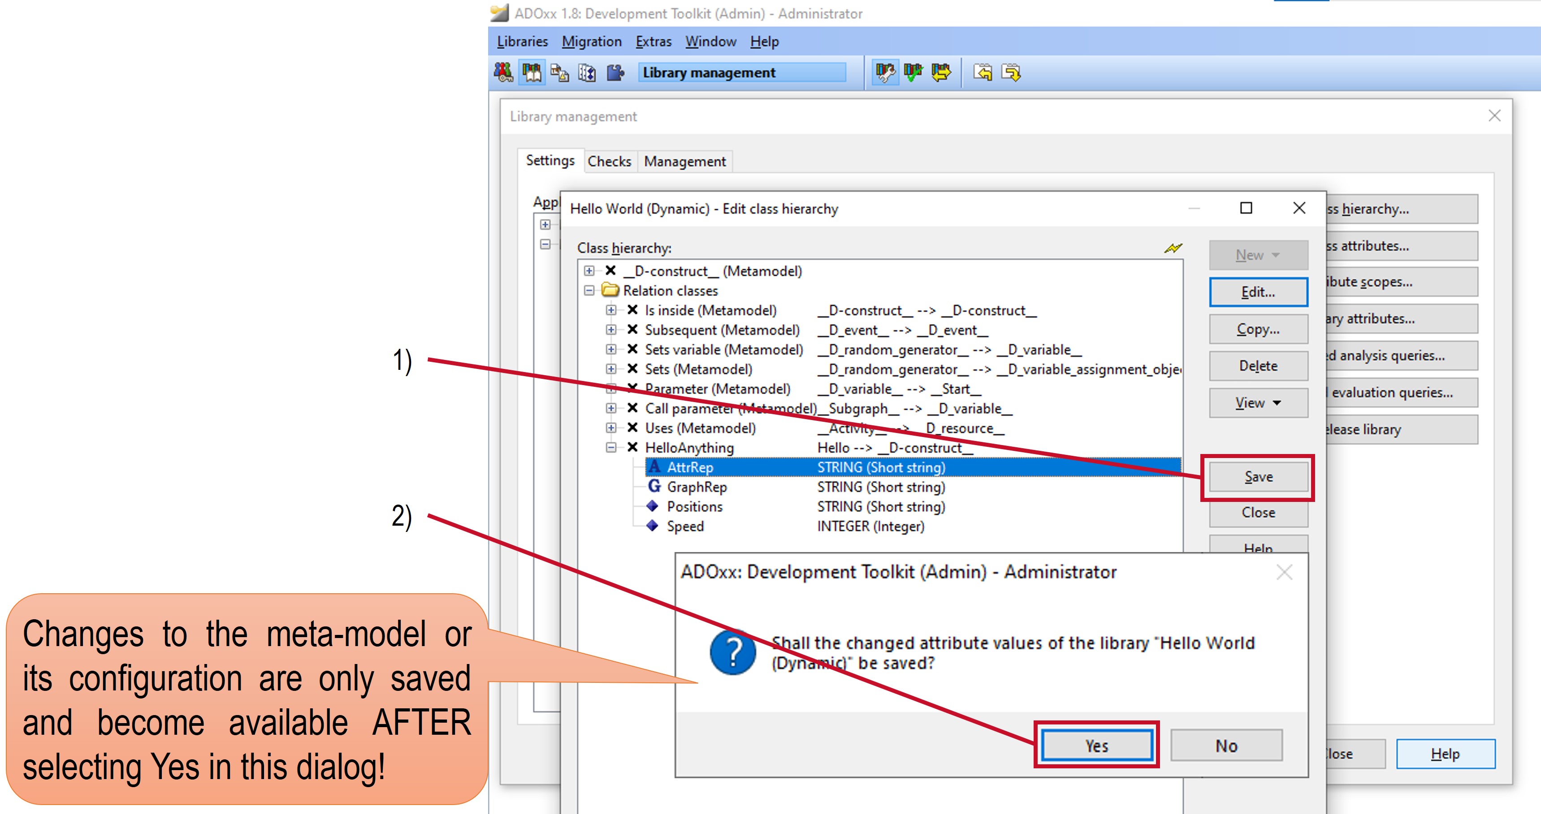Image resolution: width=1541 pixels, height=814 pixels.
Task: Expand the Uses (Metamodel) node
Action: coord(611,428)
